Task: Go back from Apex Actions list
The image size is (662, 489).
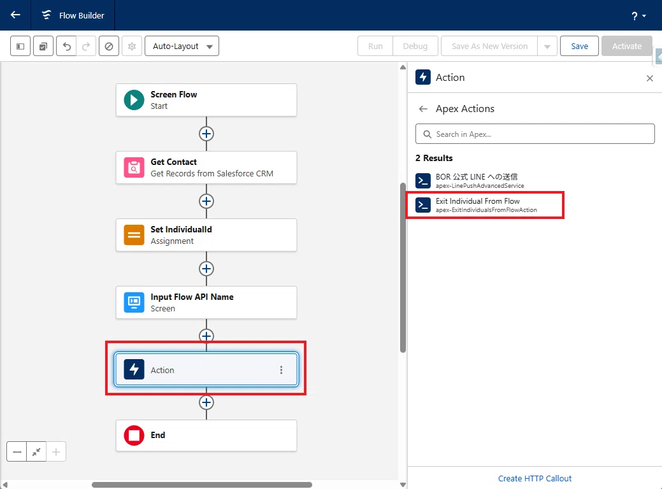Action: (423, 109)
